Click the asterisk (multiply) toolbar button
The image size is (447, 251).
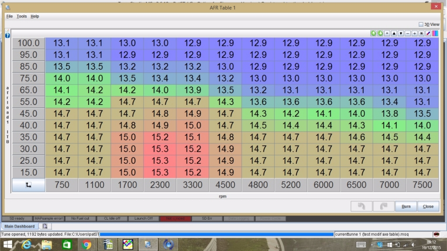421,33
